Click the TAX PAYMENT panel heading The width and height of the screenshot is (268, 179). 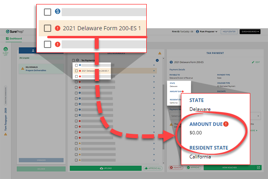click(215, 53)
